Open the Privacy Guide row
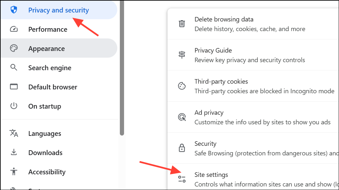This screenshot has height=190, width=339. (253, 55)
